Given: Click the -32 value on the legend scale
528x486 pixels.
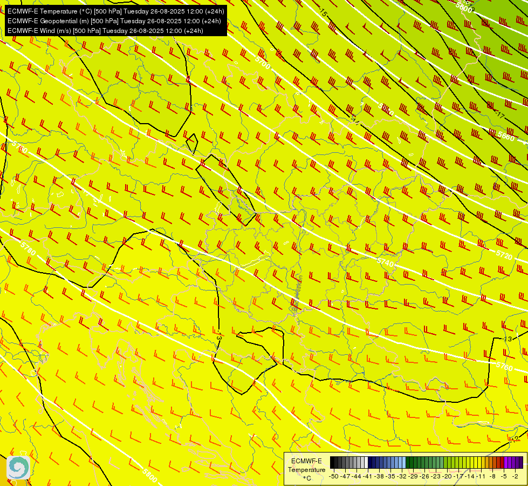Looking at the screenshot, I should point(402,476).
